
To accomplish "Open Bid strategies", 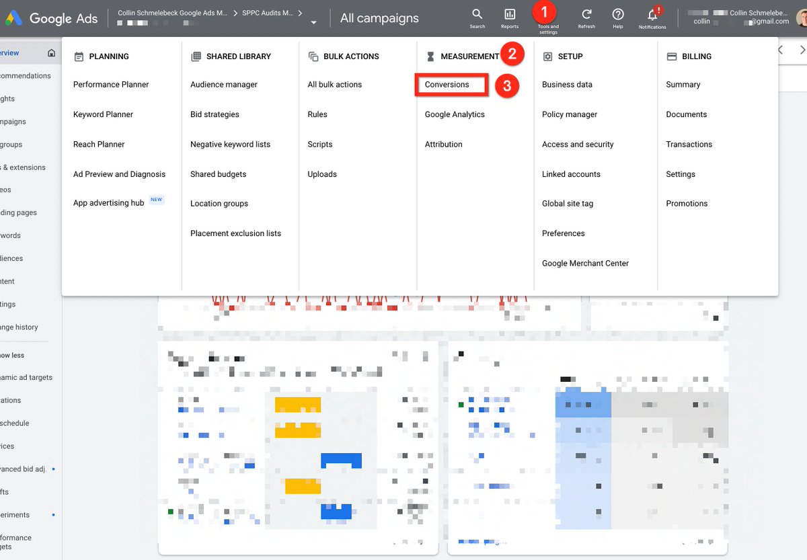I will pos(215,114).
